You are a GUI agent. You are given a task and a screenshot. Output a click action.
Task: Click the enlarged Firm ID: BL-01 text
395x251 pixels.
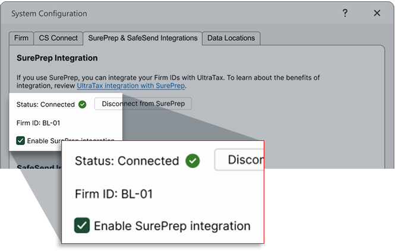tap(114, 194)
